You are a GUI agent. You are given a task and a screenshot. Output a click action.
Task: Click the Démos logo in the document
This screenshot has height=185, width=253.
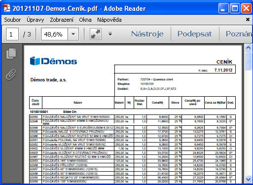[53, 61]
